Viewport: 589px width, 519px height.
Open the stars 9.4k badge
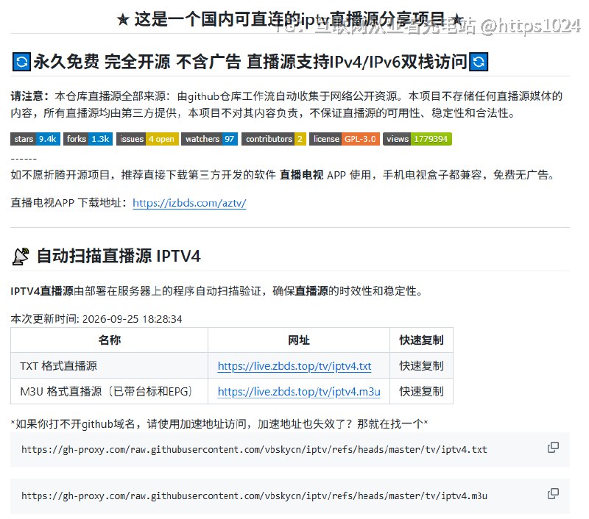point(35,139)
